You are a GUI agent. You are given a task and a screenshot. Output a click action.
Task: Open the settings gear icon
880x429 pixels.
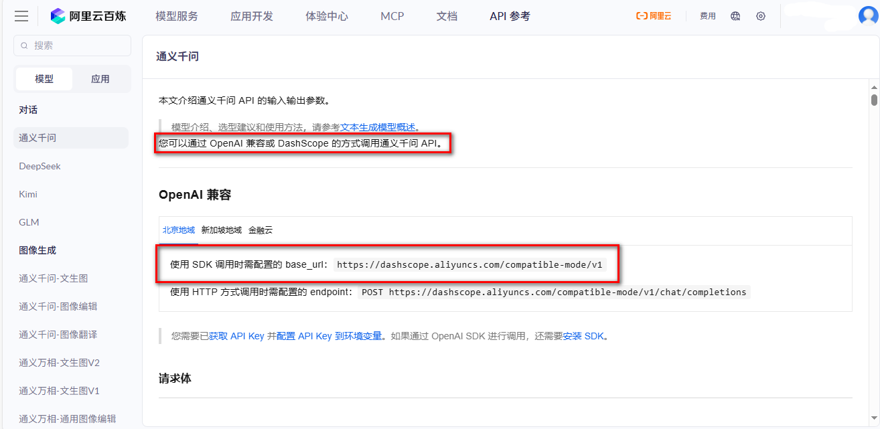pyautogui.click(x=761, y=16)
